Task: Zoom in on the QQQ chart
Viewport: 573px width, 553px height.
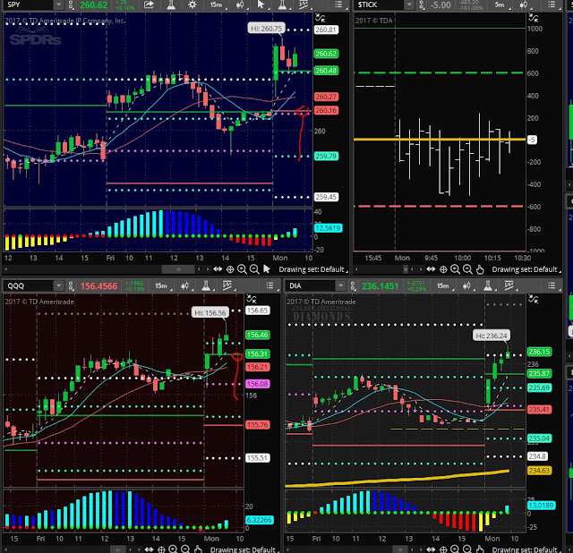Action: click(173, 549)
